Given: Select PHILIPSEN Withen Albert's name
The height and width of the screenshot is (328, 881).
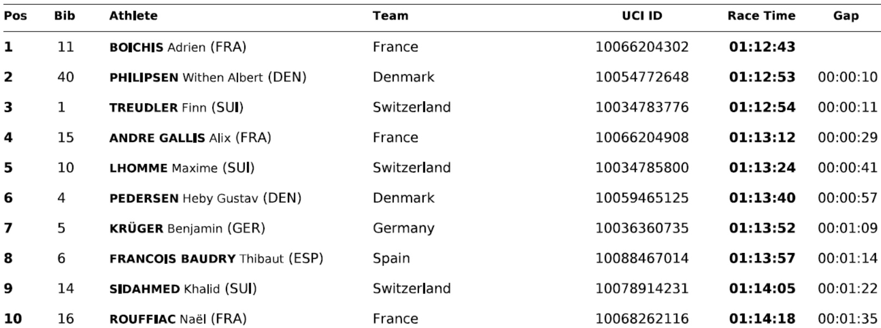Looking at the screenshot, I should (x=207, y=78).
